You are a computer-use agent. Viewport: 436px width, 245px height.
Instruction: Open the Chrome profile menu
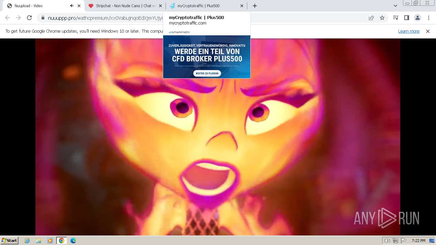(417, 18)
